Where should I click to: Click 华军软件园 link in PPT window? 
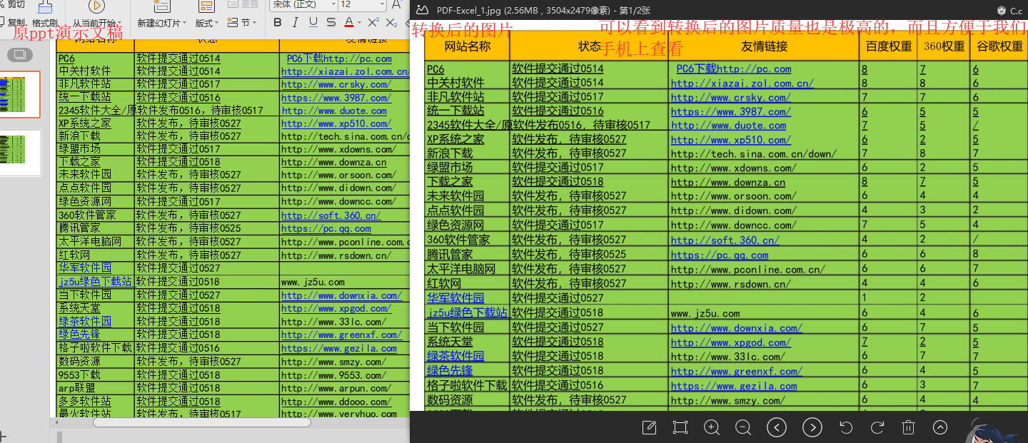click(85, 268)
